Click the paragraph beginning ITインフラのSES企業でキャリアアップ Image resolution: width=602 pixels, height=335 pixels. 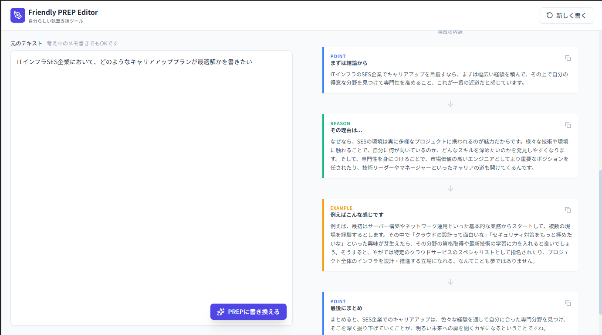(449, 79)
